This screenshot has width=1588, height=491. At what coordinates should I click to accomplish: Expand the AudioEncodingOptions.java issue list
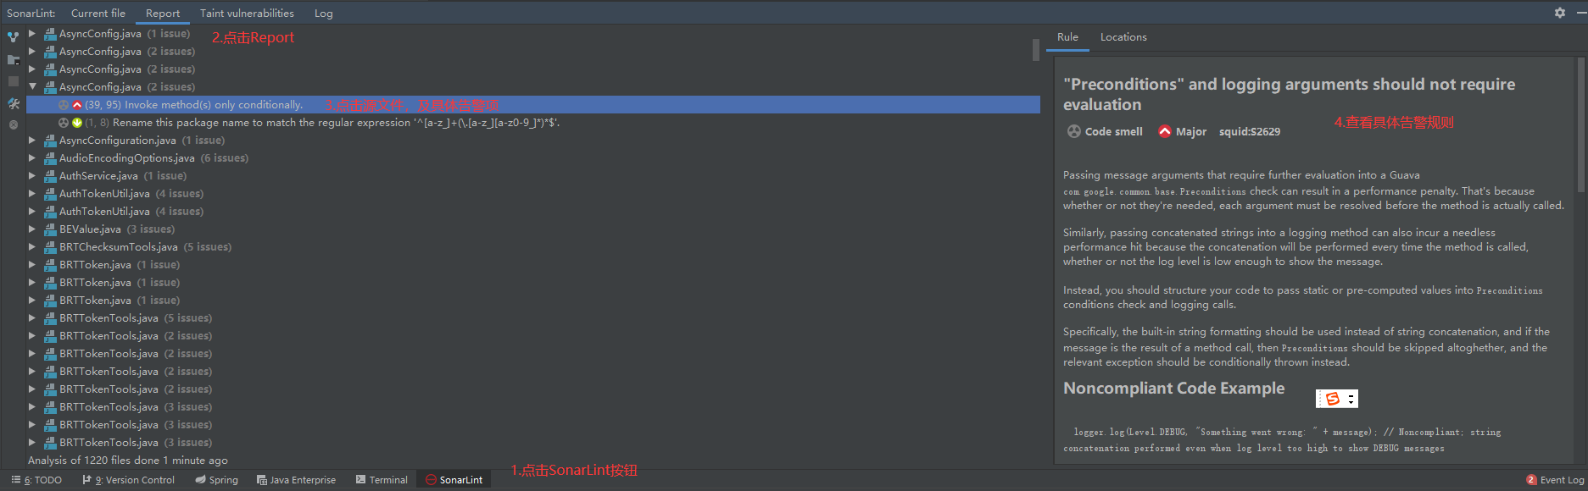pos(32,157)
